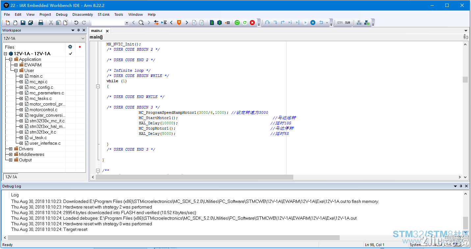471x249 pixels.
Task: Pin the Debug Log panel
Action: coord(461,186)
